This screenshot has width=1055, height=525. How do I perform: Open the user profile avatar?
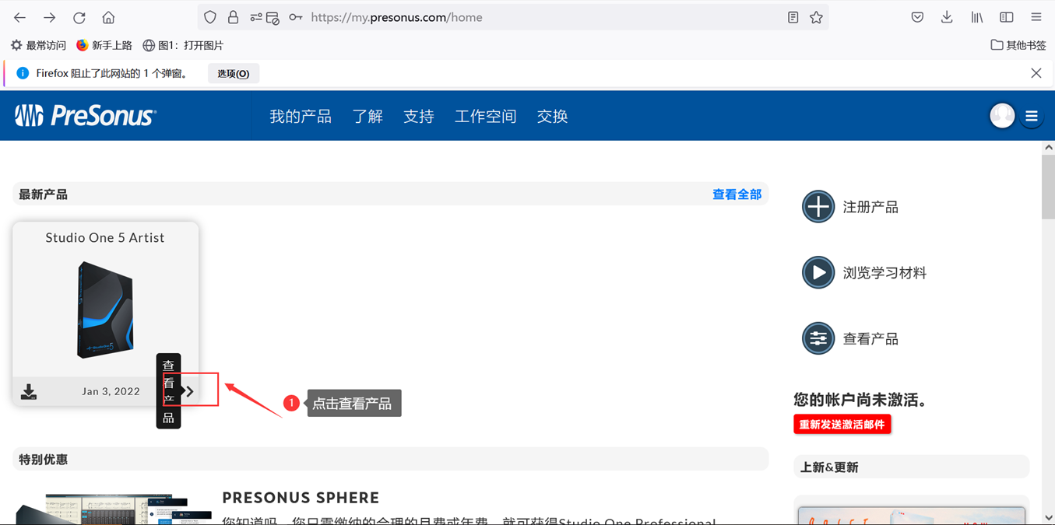pos(1002,116)
